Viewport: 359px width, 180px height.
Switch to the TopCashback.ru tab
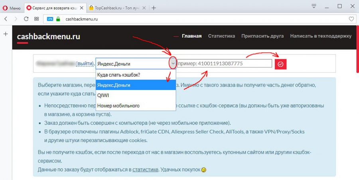[117, 8]
